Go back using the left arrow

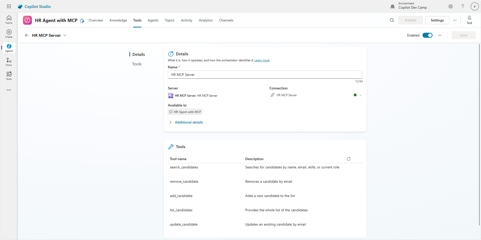[x=27, y=35]
